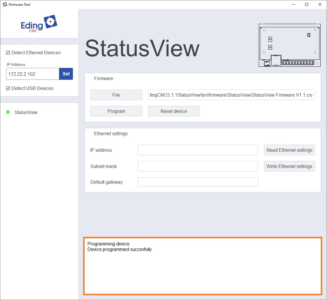
Task: Minimize the Firmware Tool window
Action: pyautogui.click(x=294, y=4)
